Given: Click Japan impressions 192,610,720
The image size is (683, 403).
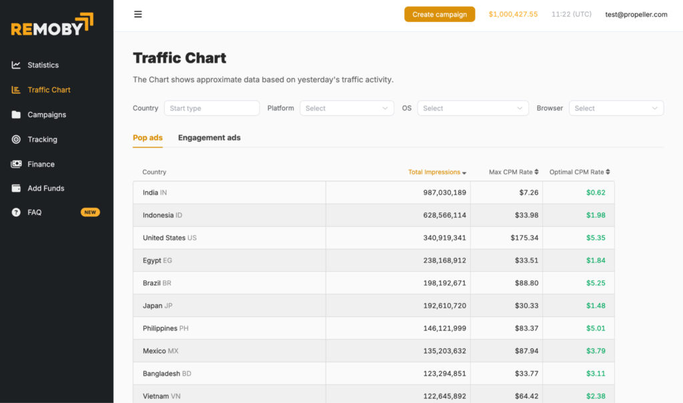Looking at the screenshot, I should pos(444,306).
